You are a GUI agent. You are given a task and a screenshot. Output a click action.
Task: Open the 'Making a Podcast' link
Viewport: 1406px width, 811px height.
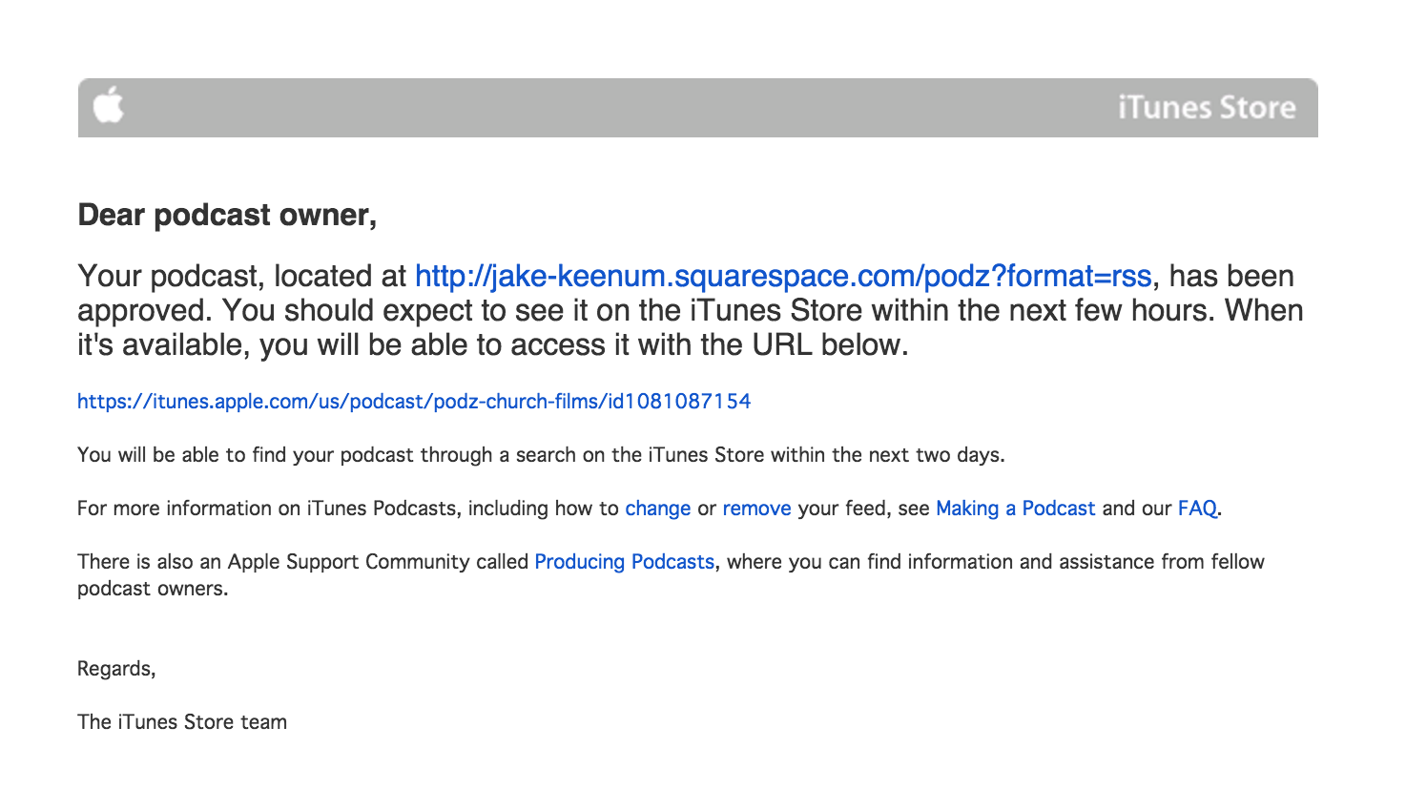(1015, 509)
